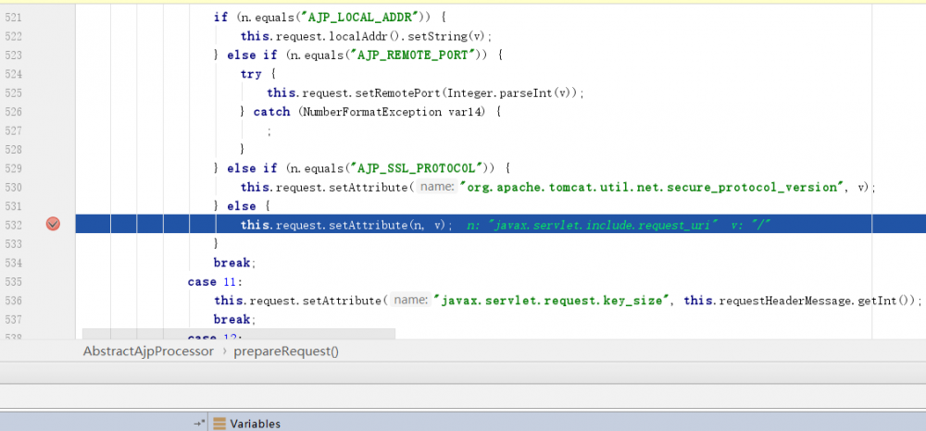Viewport: 926px width, 431px height.
Task: Click line number 529 in the gutter
Action: click(x=13, y=168)
